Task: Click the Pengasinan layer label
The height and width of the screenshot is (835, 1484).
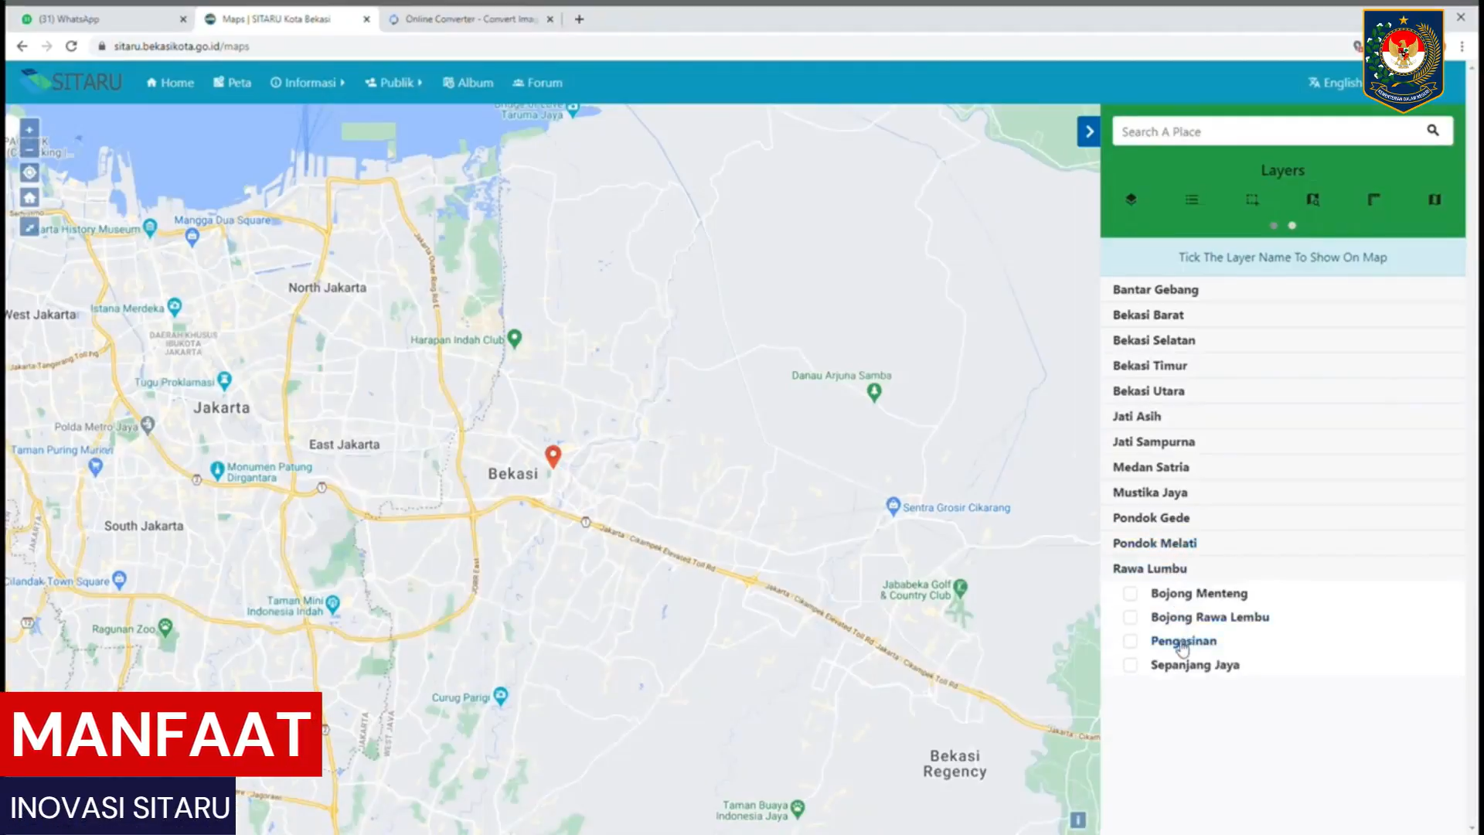Action: pos(1183,641)
